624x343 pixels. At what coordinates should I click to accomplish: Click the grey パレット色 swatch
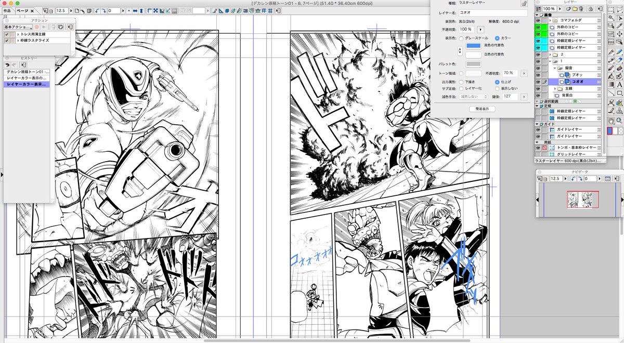pos(474,64)
